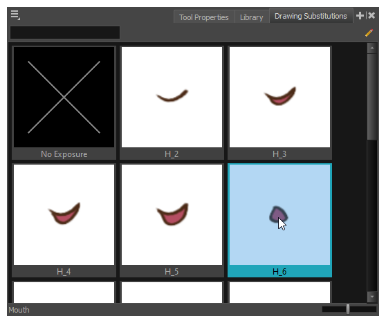
Task: Click the add view plus icon
Action: [360, 16]
